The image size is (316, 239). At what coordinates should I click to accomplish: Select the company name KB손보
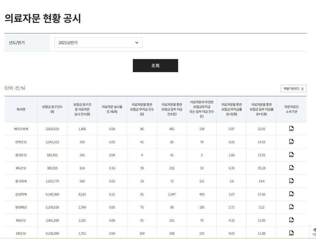pyautogui.click(x=21, y=220)
